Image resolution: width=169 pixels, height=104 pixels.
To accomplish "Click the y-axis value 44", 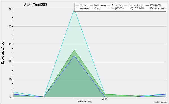I will click(10, 44).
